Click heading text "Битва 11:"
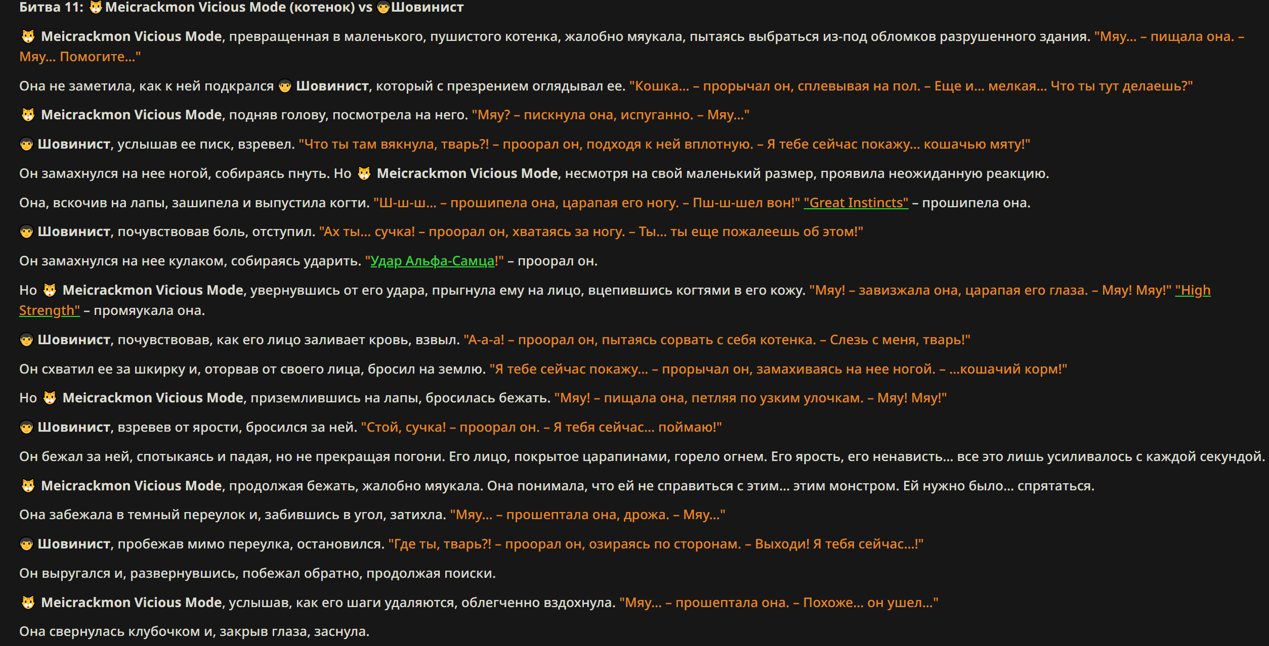The height and width of the screenshot is (646, 1269). (x=51, y=7)
